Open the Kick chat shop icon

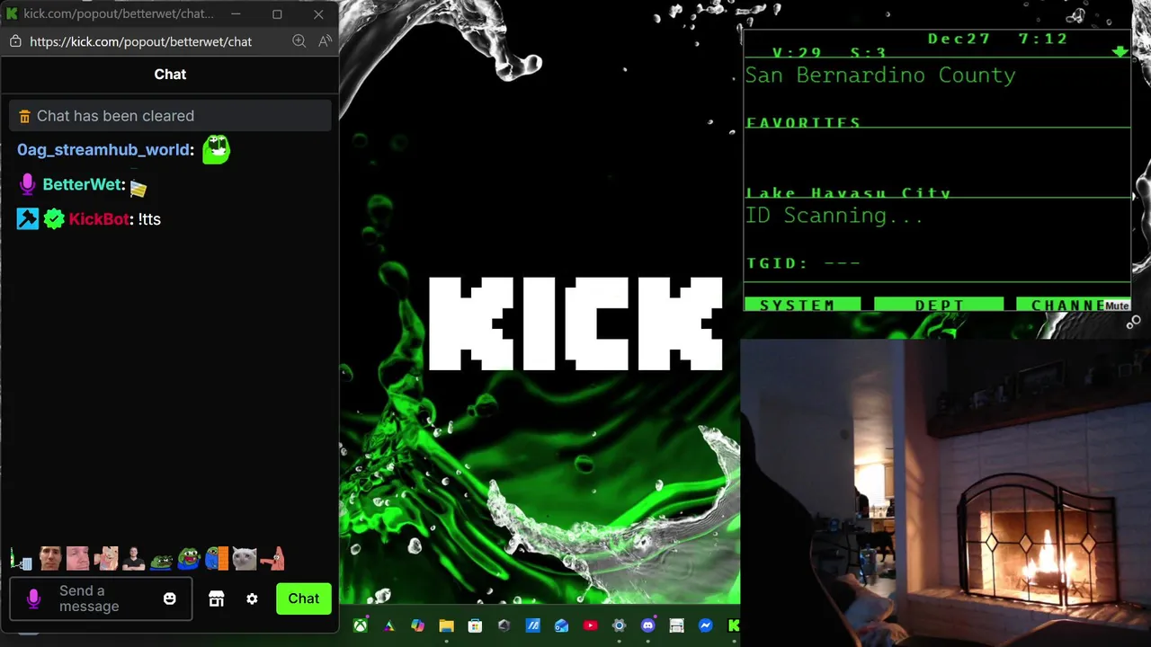pos(216,598)
